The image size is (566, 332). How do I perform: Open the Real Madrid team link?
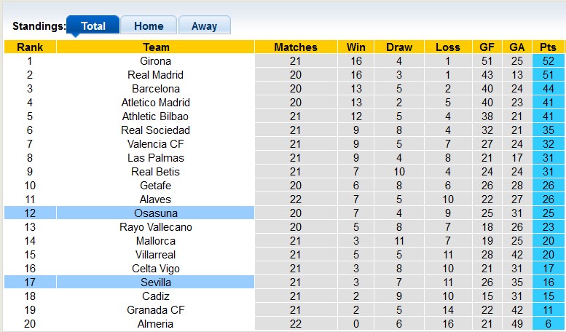[155, 75]
